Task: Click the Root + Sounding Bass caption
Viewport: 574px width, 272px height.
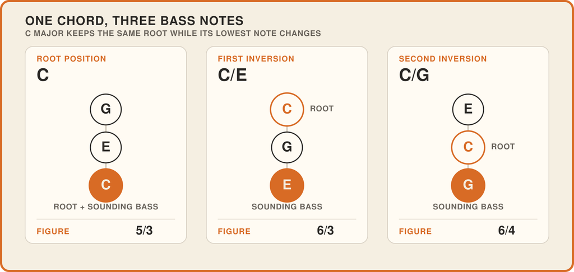Action: pyautogui.click(x=106, y=207)
